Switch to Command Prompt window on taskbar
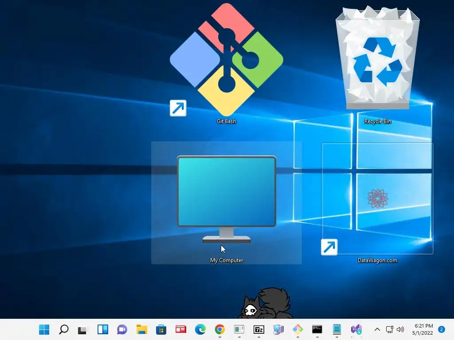Image resolution: width=454 pixels, height=340 pixels. click(x=317, y=329)
